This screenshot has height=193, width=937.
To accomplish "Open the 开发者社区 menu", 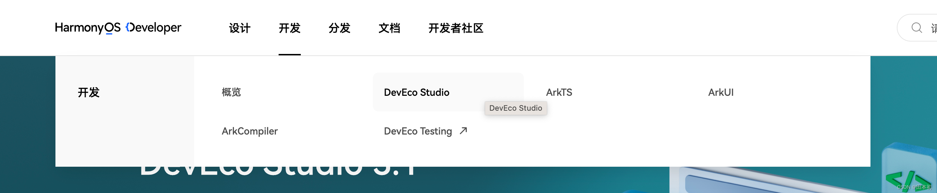I will [x=456, y=28].
